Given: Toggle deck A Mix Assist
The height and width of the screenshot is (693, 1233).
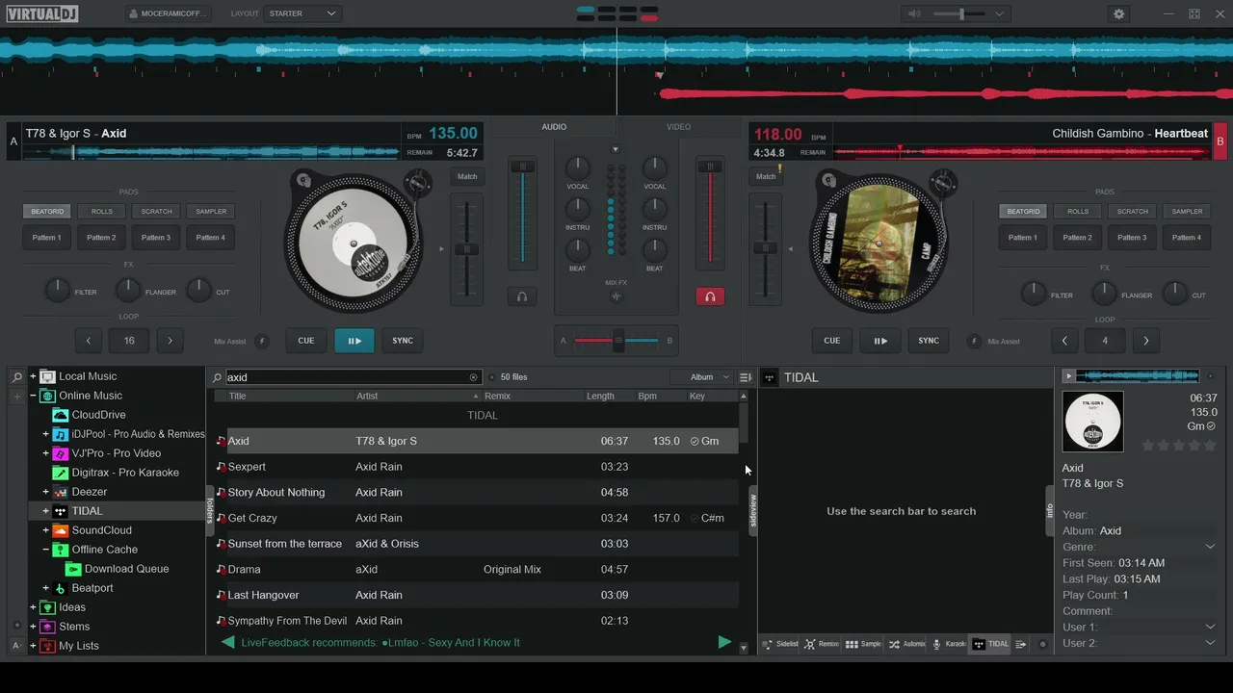Looking at the screenshot, I should point(263,341).
